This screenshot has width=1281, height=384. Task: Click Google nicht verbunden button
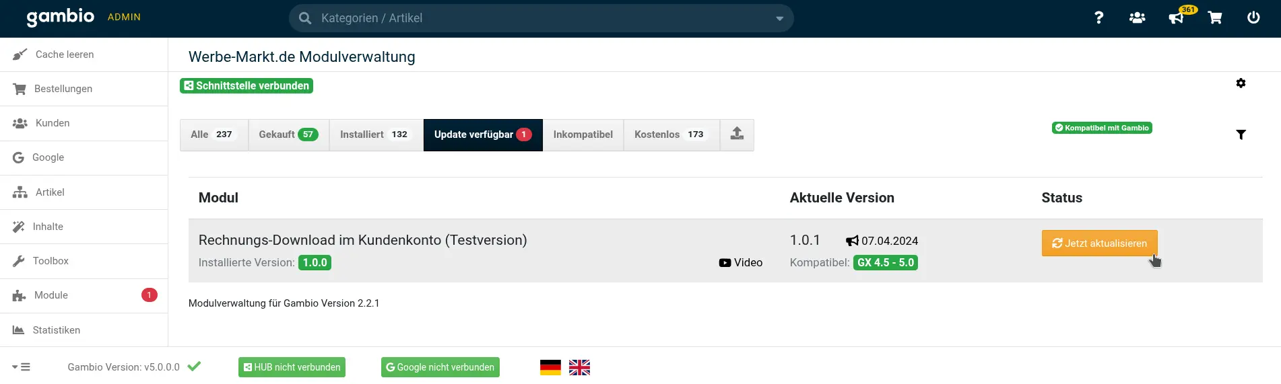click(440, 367)
